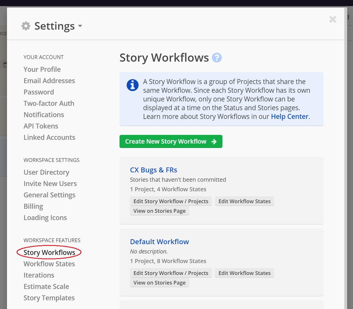The width and height of the screenshot is (353, 309).
Task: Open Loading Icons settings
Action: 45,217
